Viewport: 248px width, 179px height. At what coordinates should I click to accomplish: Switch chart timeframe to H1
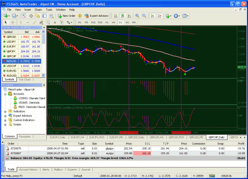[x=107, y=23]
